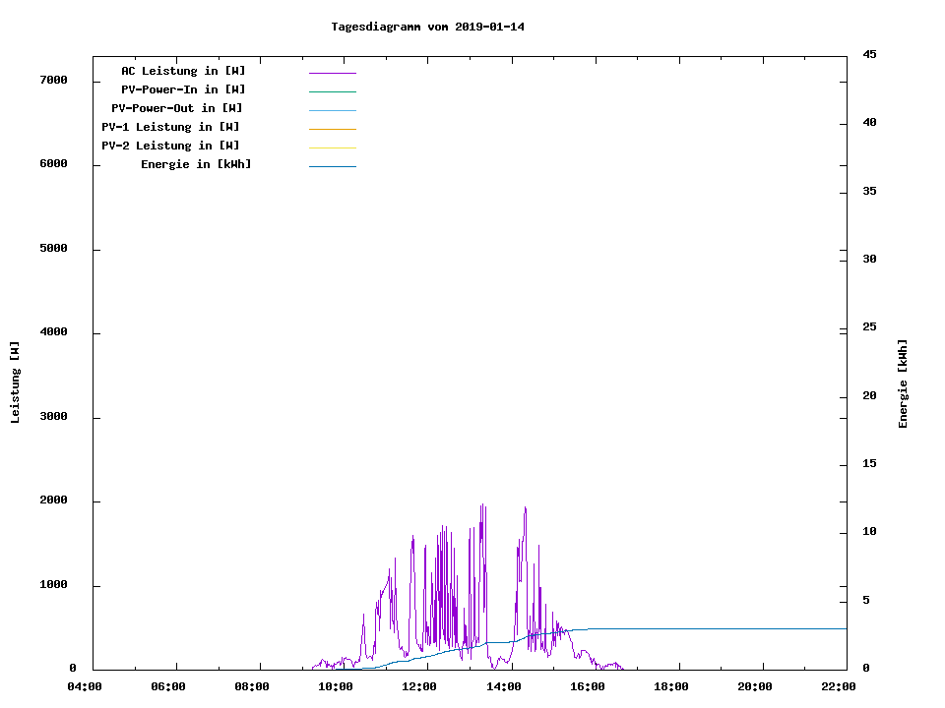Click the PV-Power-In legend label
Image resolution: width=945 pixels, height=708 pixels.
(x=183, y=89)
